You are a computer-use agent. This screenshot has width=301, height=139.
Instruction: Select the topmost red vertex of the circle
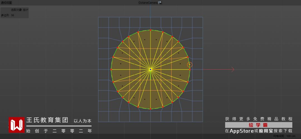151,30
